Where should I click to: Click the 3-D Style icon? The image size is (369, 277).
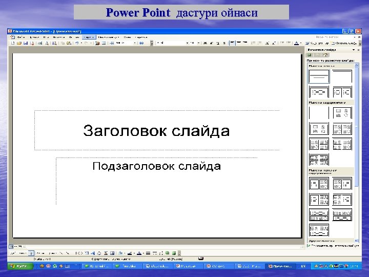[174, 253]
